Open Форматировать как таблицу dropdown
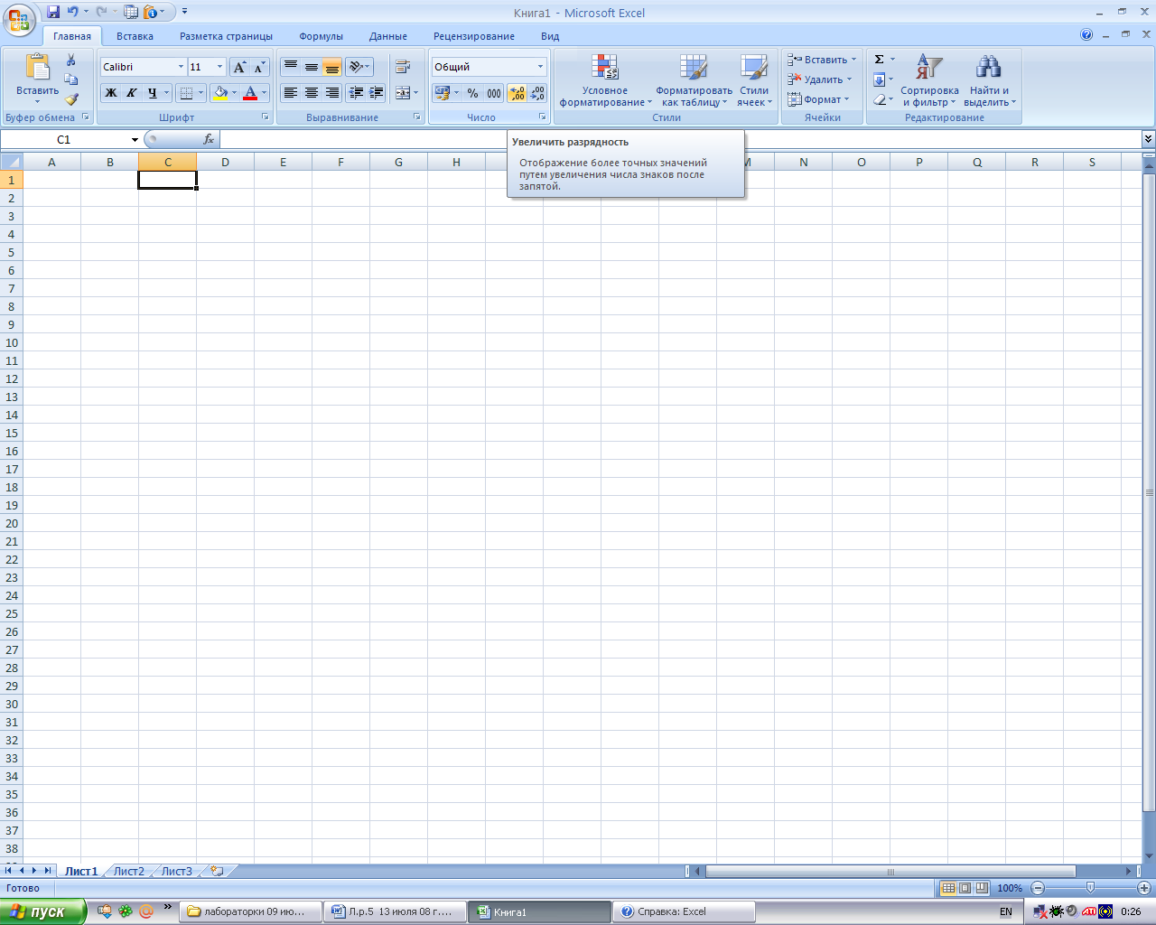 click(x=694, y=80)
